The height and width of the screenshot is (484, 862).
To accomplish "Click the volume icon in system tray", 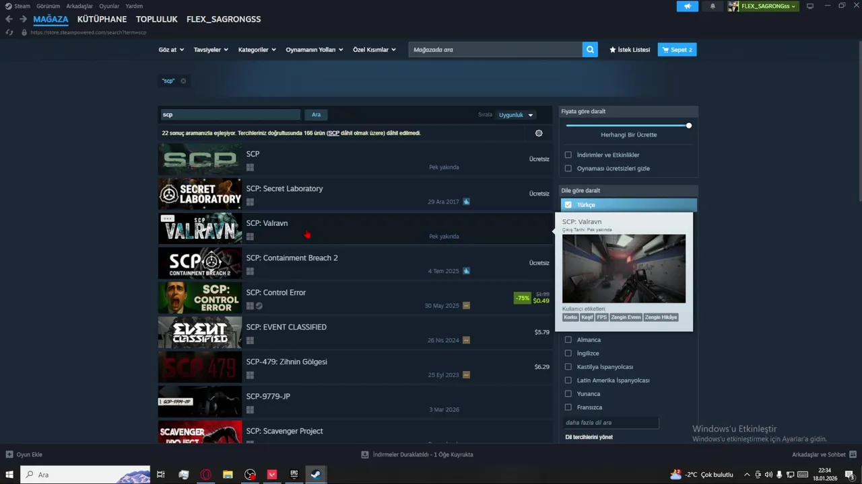I will click(x=768, y=475).
